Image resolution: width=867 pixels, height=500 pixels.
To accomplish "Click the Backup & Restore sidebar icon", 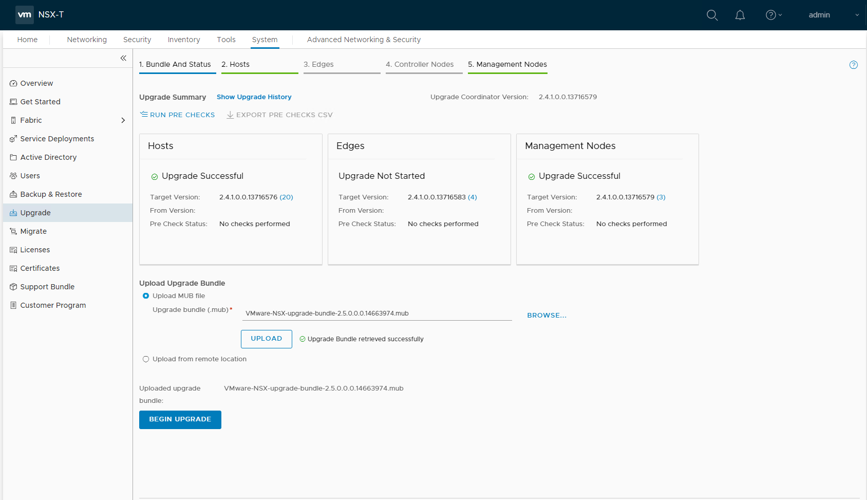I will pos(13,194).
